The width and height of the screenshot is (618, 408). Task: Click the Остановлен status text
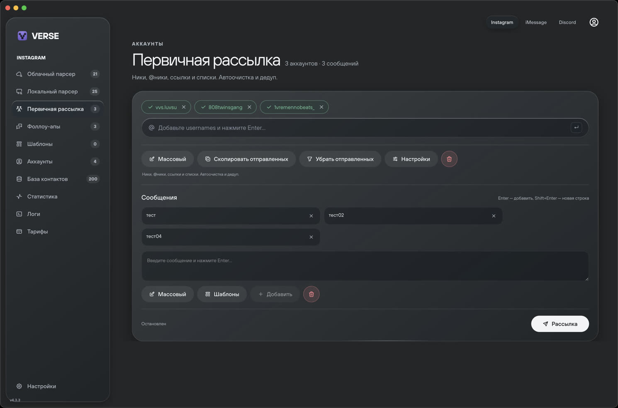pyautogui.click(x=153, y=324)
